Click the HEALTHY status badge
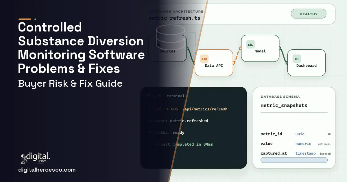Image resolution: width=347 pixels, height=182 pixels. click(x=308, y=14)
